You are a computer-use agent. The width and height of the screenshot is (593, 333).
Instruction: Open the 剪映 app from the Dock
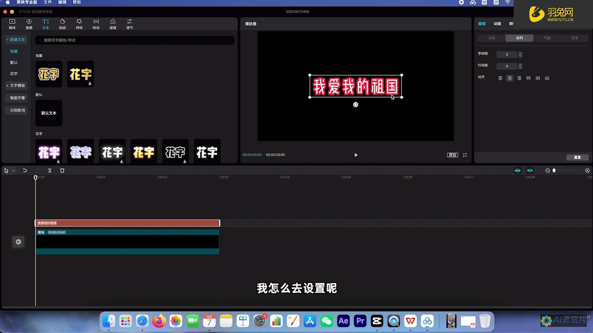[x=377, y=321]
